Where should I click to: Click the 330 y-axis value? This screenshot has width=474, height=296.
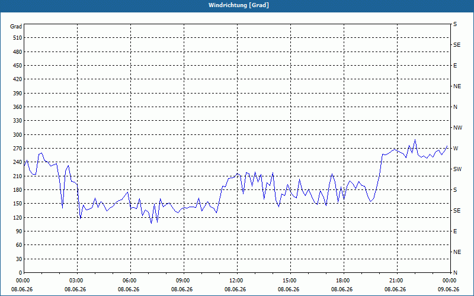pyautogui.click(x=18, y=121)
